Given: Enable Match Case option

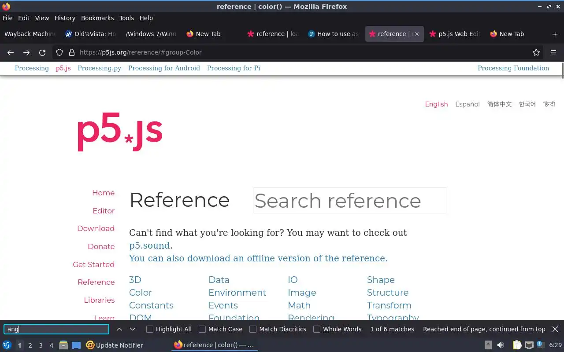Looking at the screenshot, I should coord(202,329).
